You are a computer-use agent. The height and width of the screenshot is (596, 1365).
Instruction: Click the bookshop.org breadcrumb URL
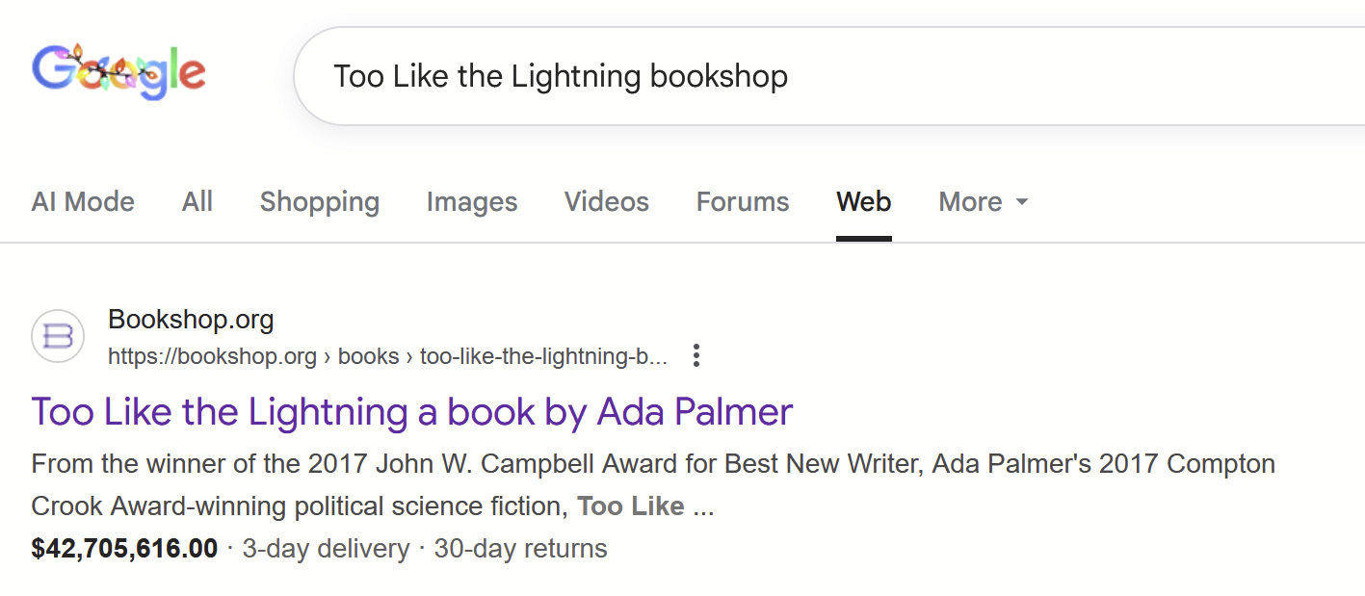point(387,356)
